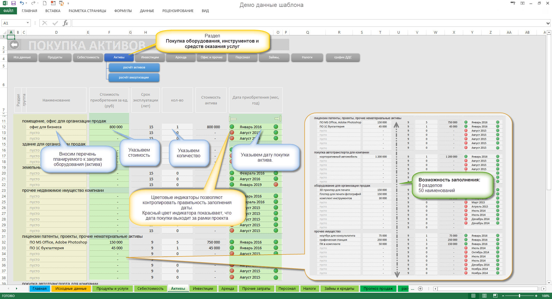Open Customize Quick Access Toolbar dropdown
Screen dimensions: 552x299
point(68,3)
